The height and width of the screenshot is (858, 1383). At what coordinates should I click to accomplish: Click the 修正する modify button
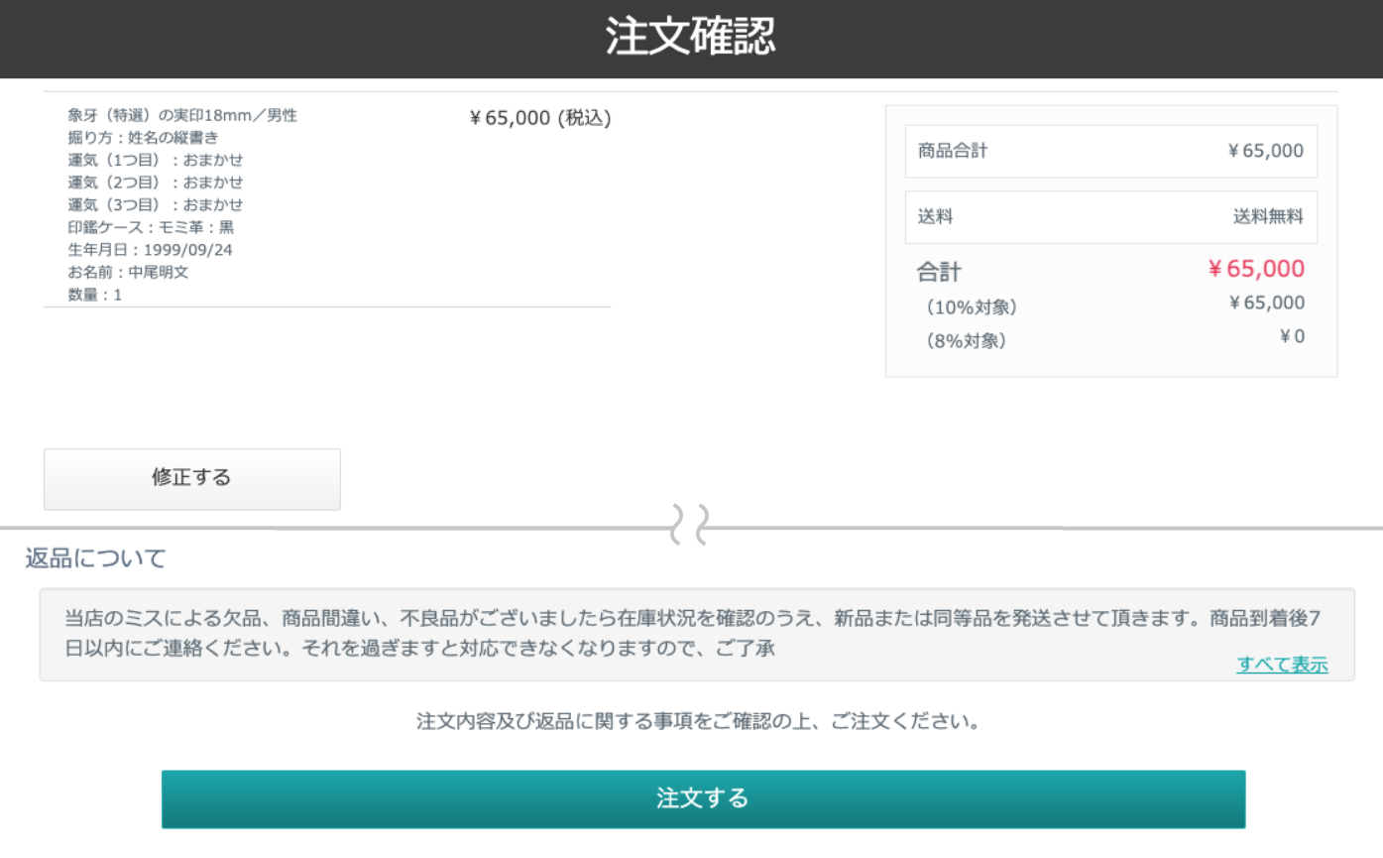point(191,478)
